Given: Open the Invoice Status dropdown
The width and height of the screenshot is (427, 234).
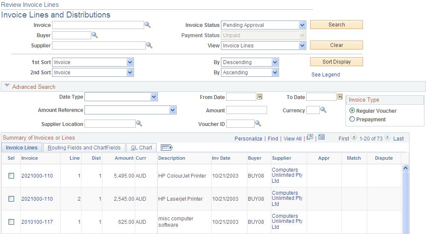Looking at the screenshot, I should pos(263,25).
